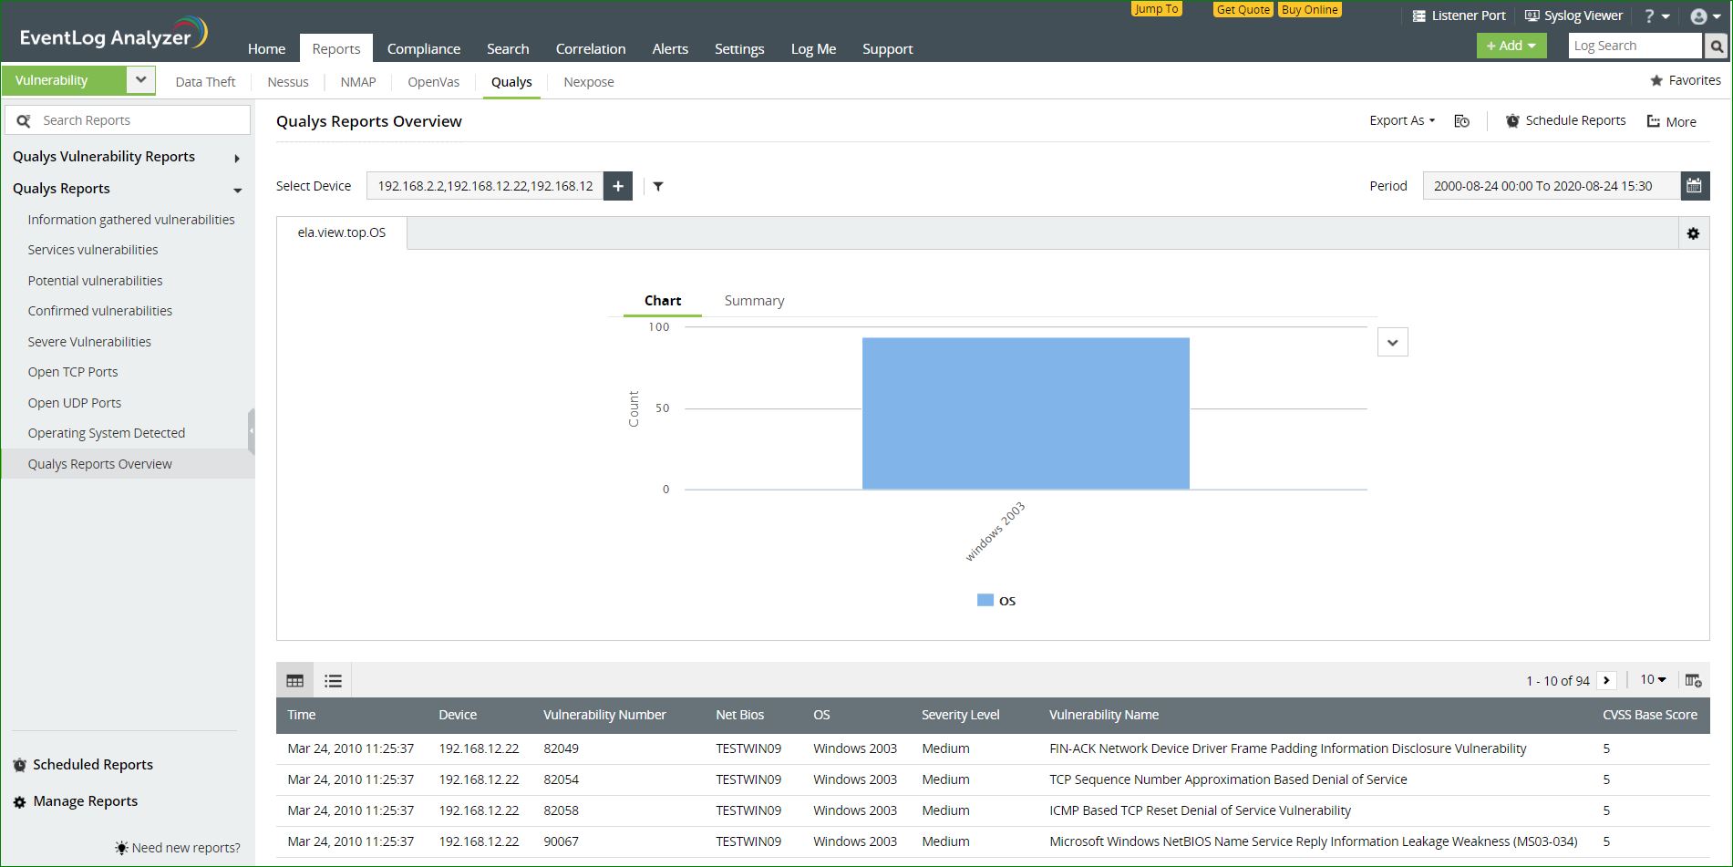Switch to list view layout
Screen dimensions: 1733x867
pos(333,680)
